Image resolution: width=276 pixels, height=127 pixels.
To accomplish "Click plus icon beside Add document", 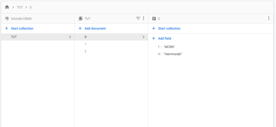I will point(80,28).
